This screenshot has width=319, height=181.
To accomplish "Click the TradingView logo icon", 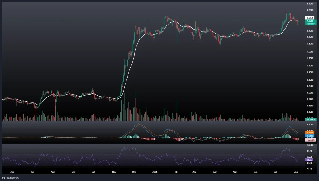I will 4,177.
